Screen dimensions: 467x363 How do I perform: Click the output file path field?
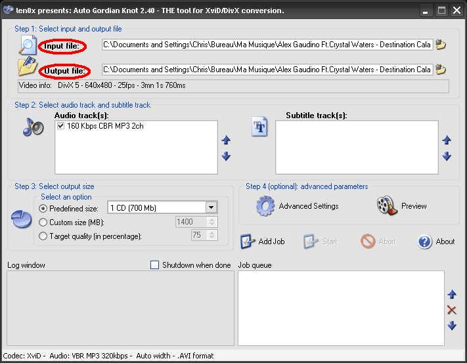tap(267, 70)
